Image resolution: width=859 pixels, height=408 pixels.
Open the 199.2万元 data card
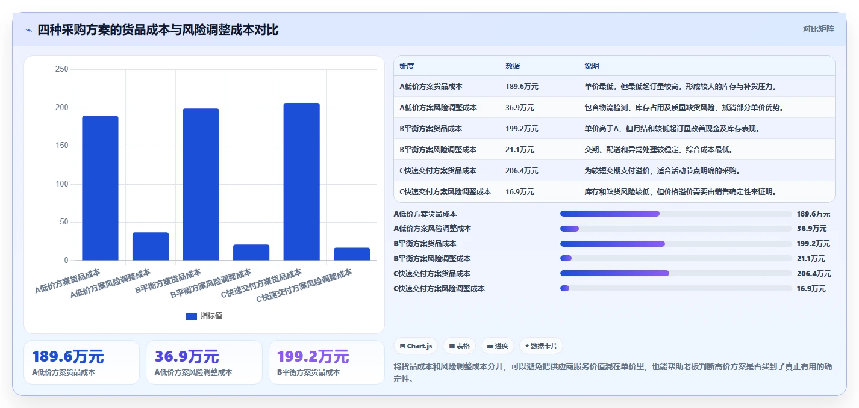[x=326, y=362]
